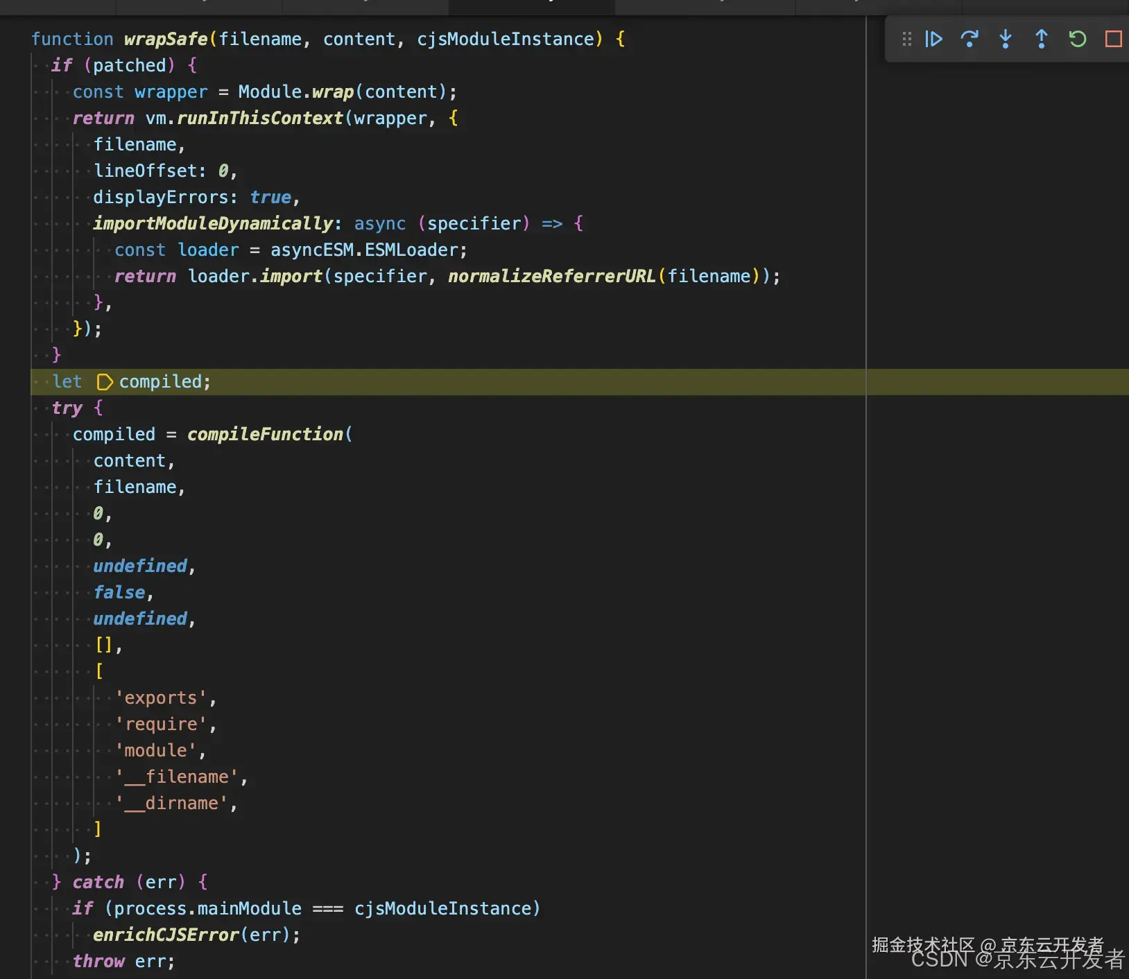Grab the debug toolbar drag handle
Image resolution: width=1129 pixels, height=979 pixels.
(x=906, y=39)
